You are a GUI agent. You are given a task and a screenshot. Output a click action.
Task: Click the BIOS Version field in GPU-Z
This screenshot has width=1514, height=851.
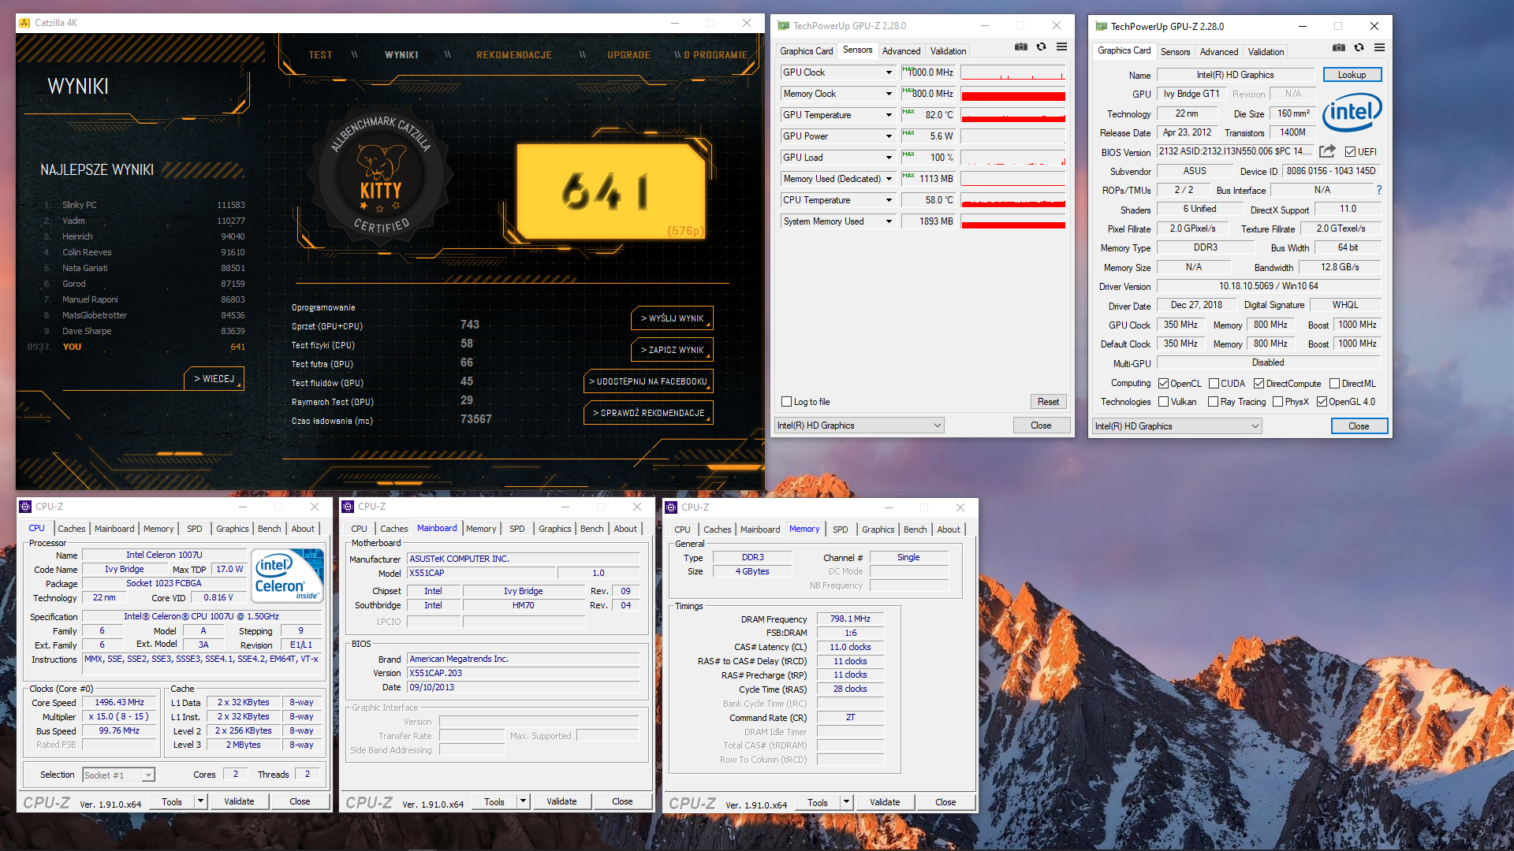1236,151
